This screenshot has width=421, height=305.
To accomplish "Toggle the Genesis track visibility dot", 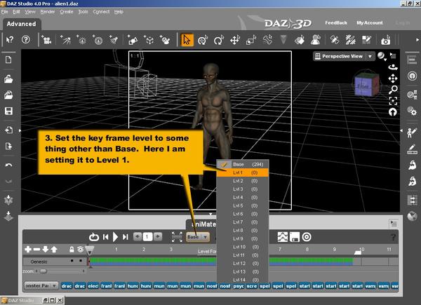I will coord(81,261).
